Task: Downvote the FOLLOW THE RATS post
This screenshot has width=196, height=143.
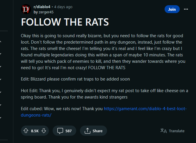Action: coord(44,131)
